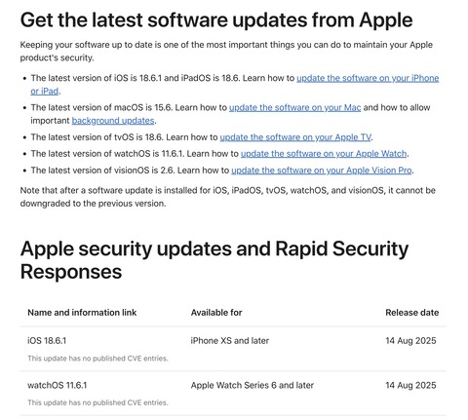Image resolution: width=468 pixels, height=420 pixels.
Task: Click the 'Apple security updates and Rapid Security Responses' heading
Action: (214, 260)
